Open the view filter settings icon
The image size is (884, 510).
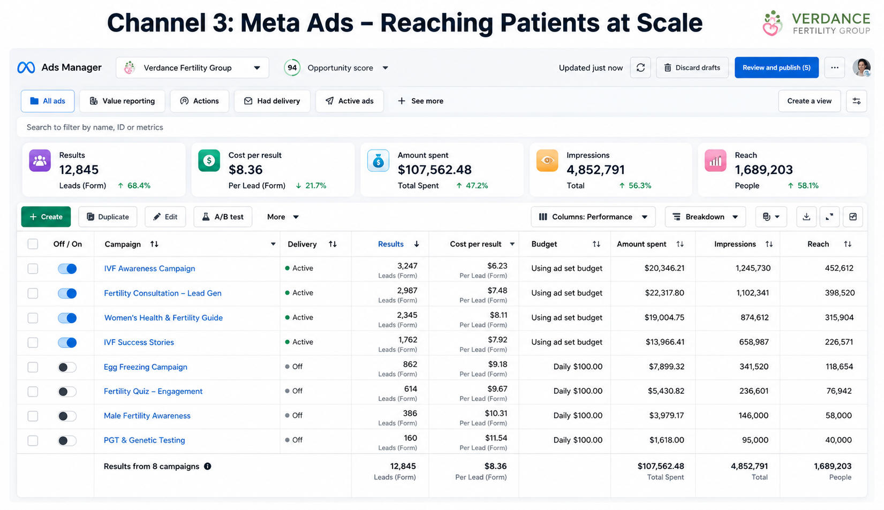pos(857,101)
